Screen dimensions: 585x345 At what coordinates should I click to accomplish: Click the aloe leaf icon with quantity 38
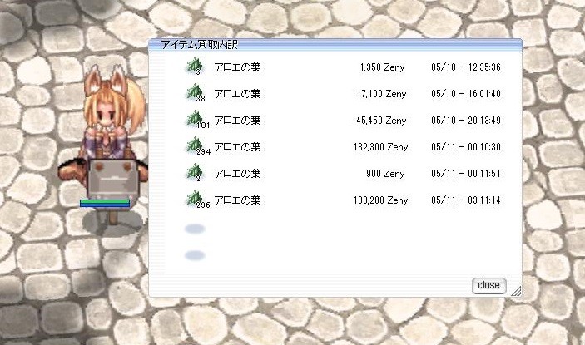pos(195,93)
